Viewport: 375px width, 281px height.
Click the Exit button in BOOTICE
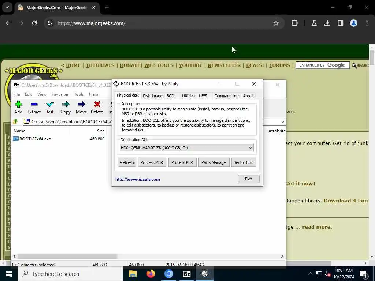pyautogui.click(x=249, y=179)
